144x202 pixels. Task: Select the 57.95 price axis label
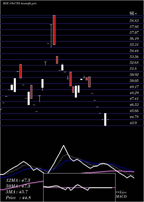point(134,27)
